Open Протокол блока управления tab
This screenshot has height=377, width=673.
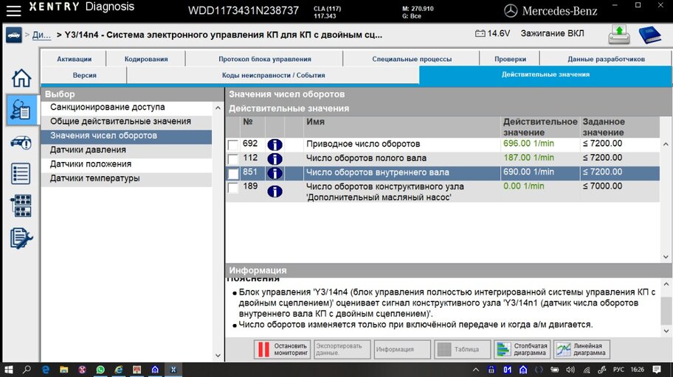pyautogui.click(x=265, y=59)
